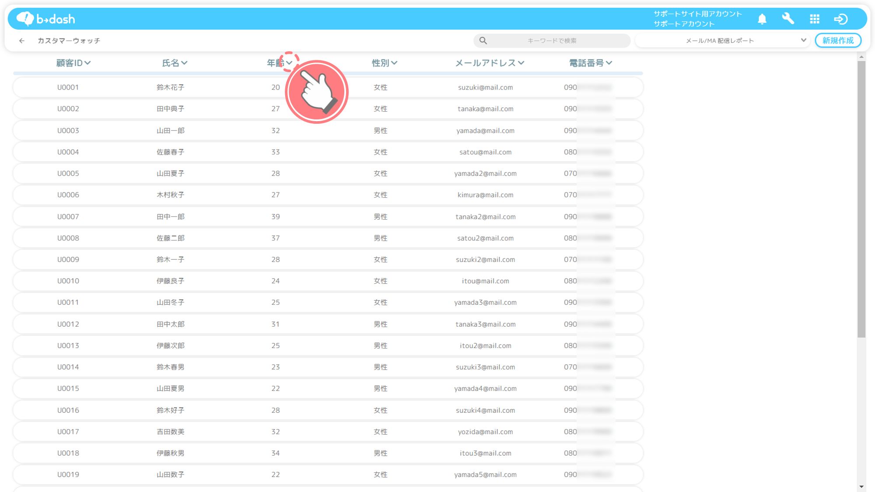Viewport: 875px width, 492px height.
Task: Click the name 山田冬子
Action: (x=171, y=303)
